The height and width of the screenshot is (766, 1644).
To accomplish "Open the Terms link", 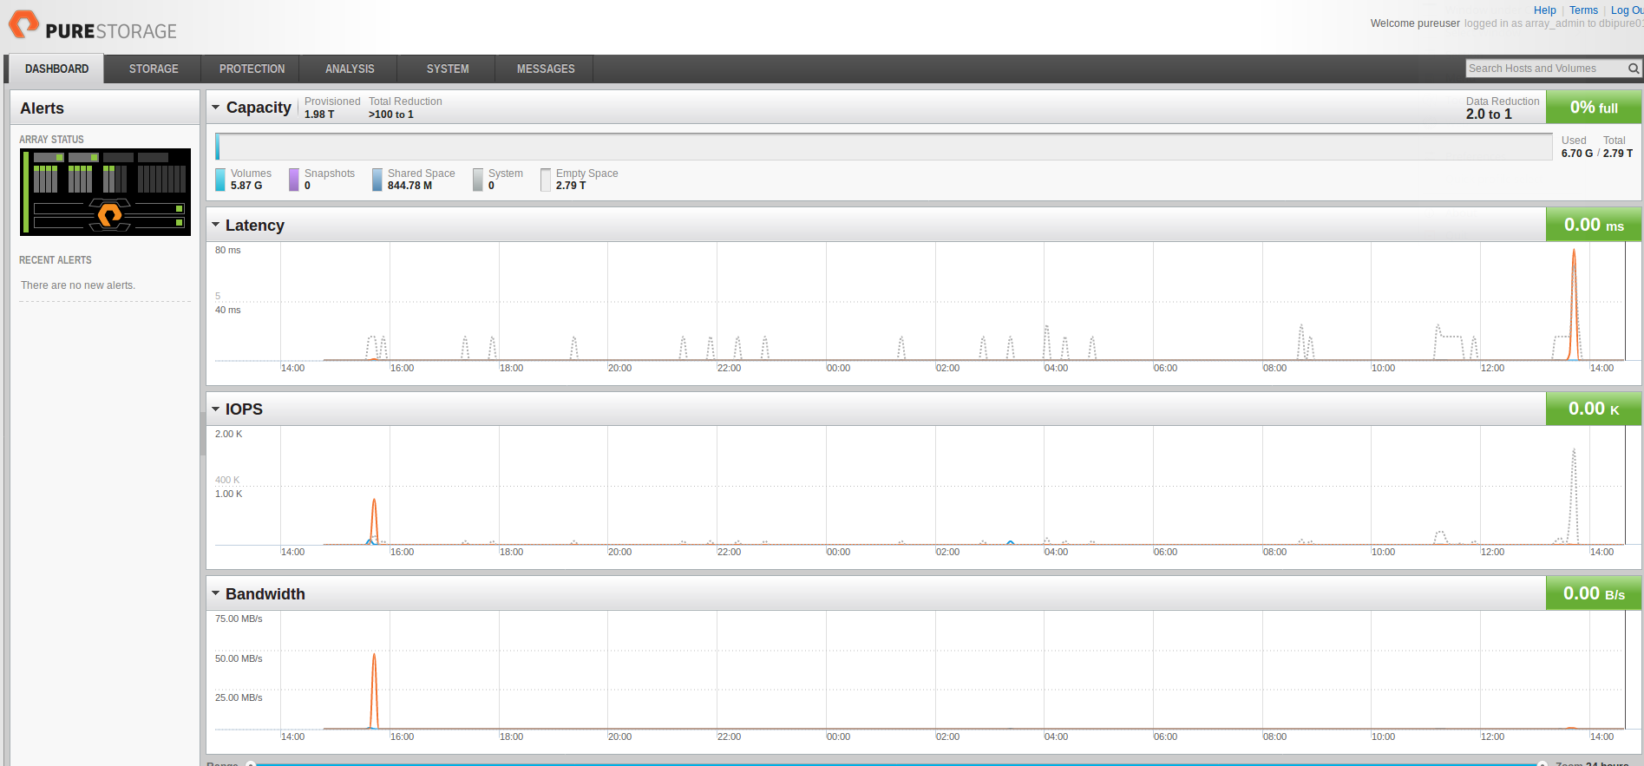I will pos(1583,10).
